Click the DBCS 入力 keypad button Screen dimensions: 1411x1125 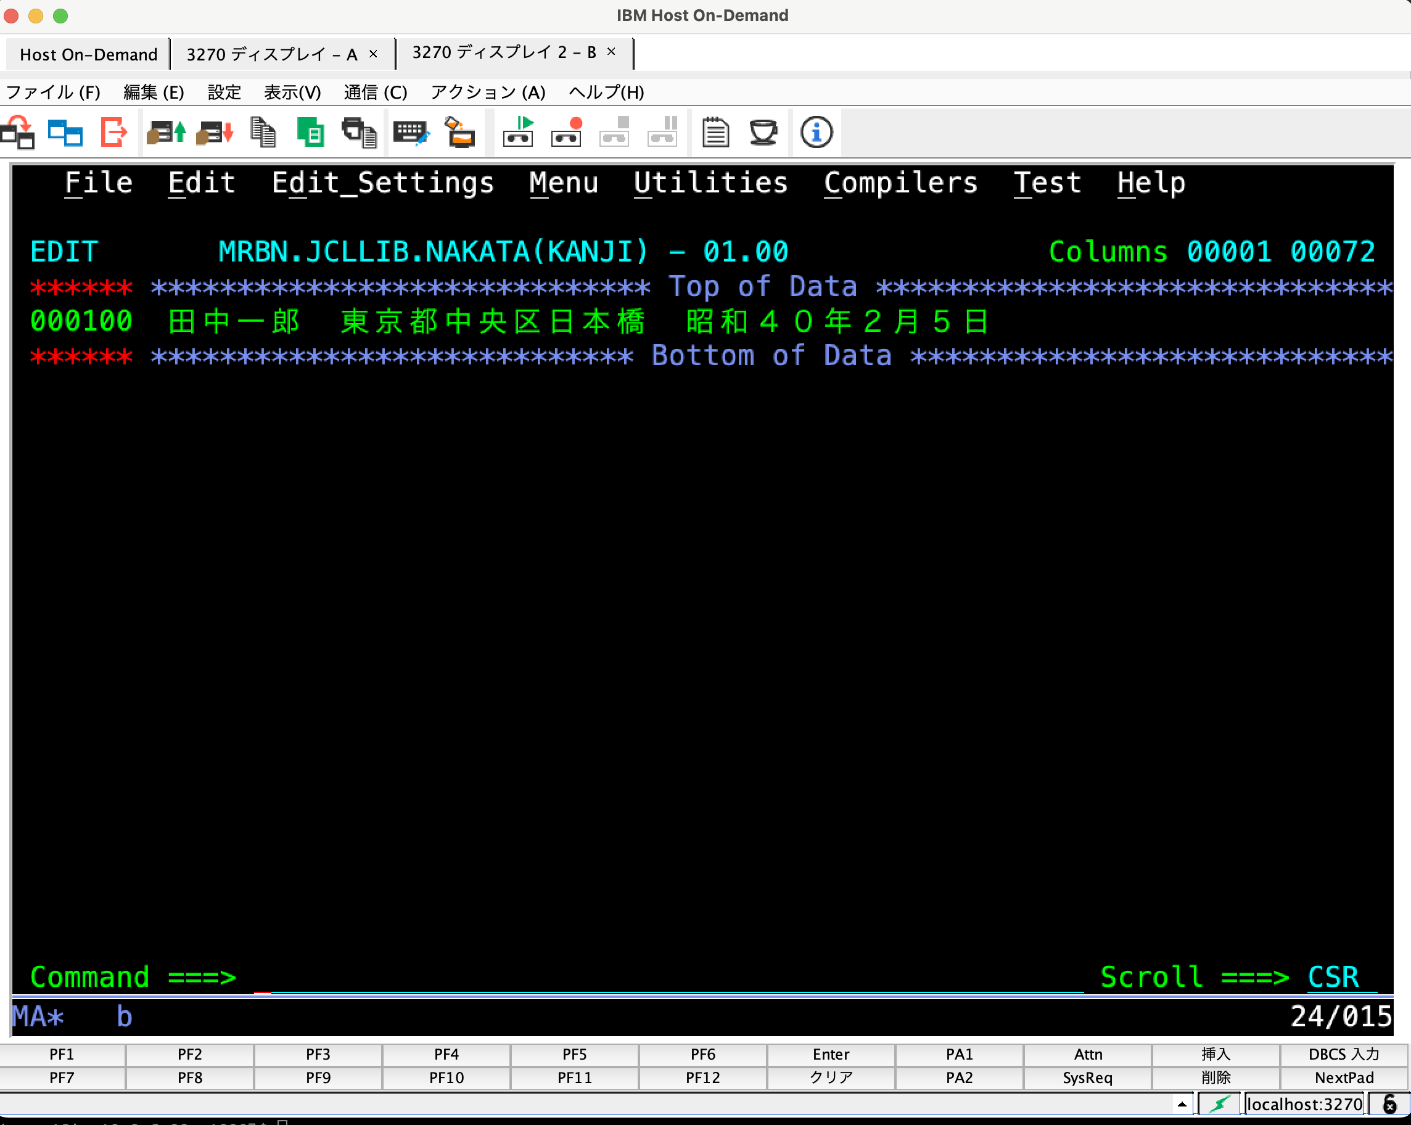1344,1054
